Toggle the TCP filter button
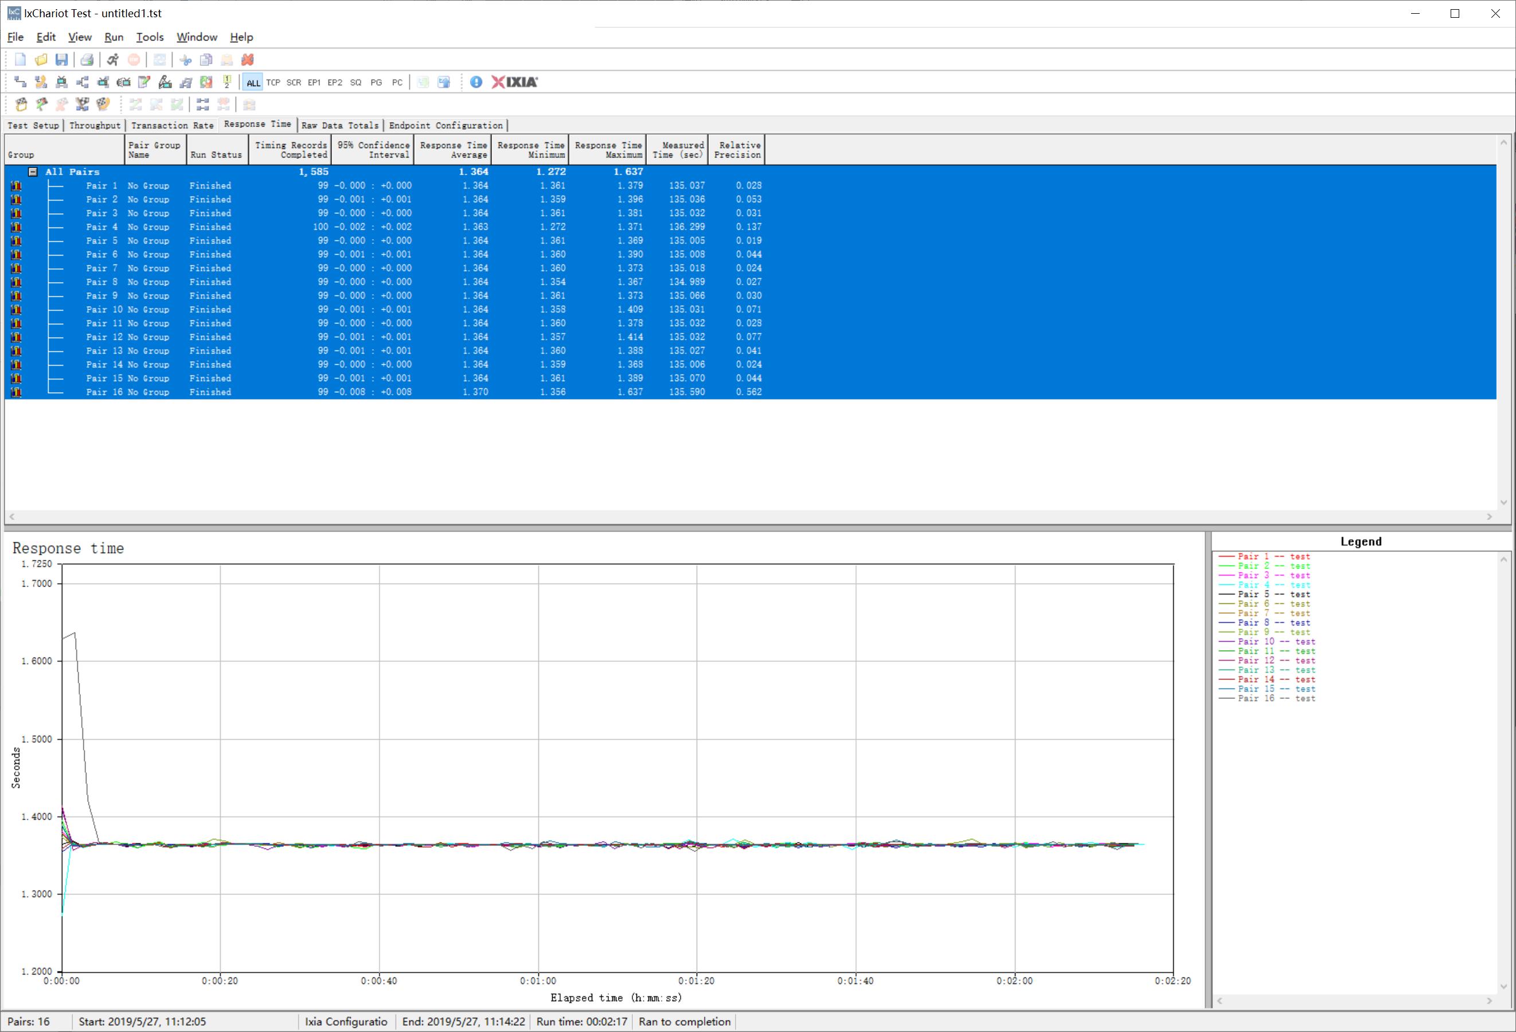The height and width of the screenshot is (1032, 1516). [x=273, y=83]
